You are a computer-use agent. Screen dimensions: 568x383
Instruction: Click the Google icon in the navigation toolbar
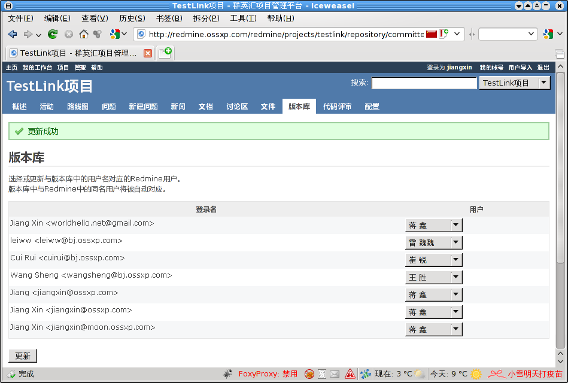coord(115,34)
